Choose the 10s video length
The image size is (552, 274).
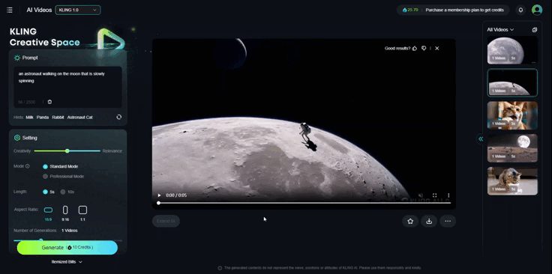[x=67, y=192]
